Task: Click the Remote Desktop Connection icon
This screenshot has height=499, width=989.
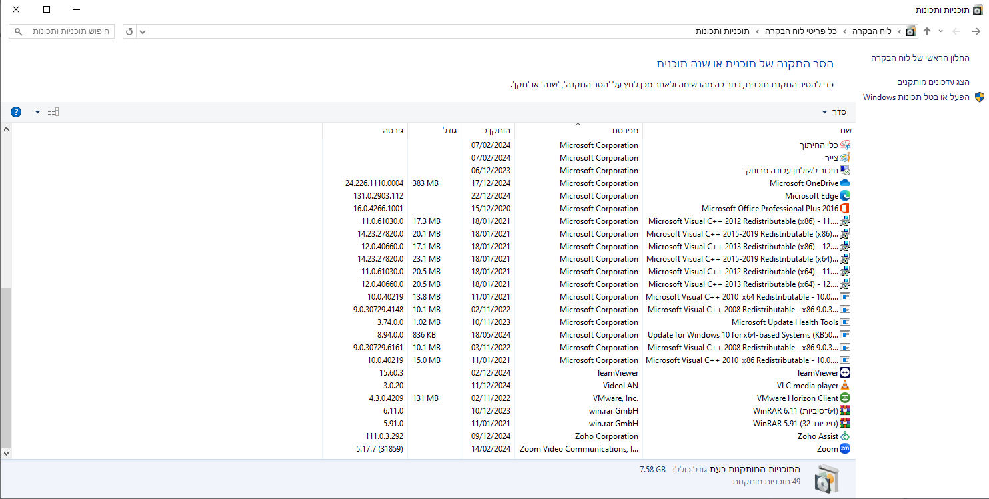Action: 845,171
